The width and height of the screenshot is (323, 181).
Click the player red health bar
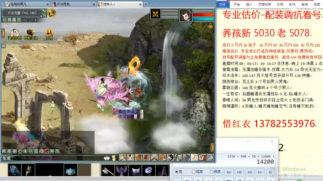pyautogui.click(x=203, y=15)
